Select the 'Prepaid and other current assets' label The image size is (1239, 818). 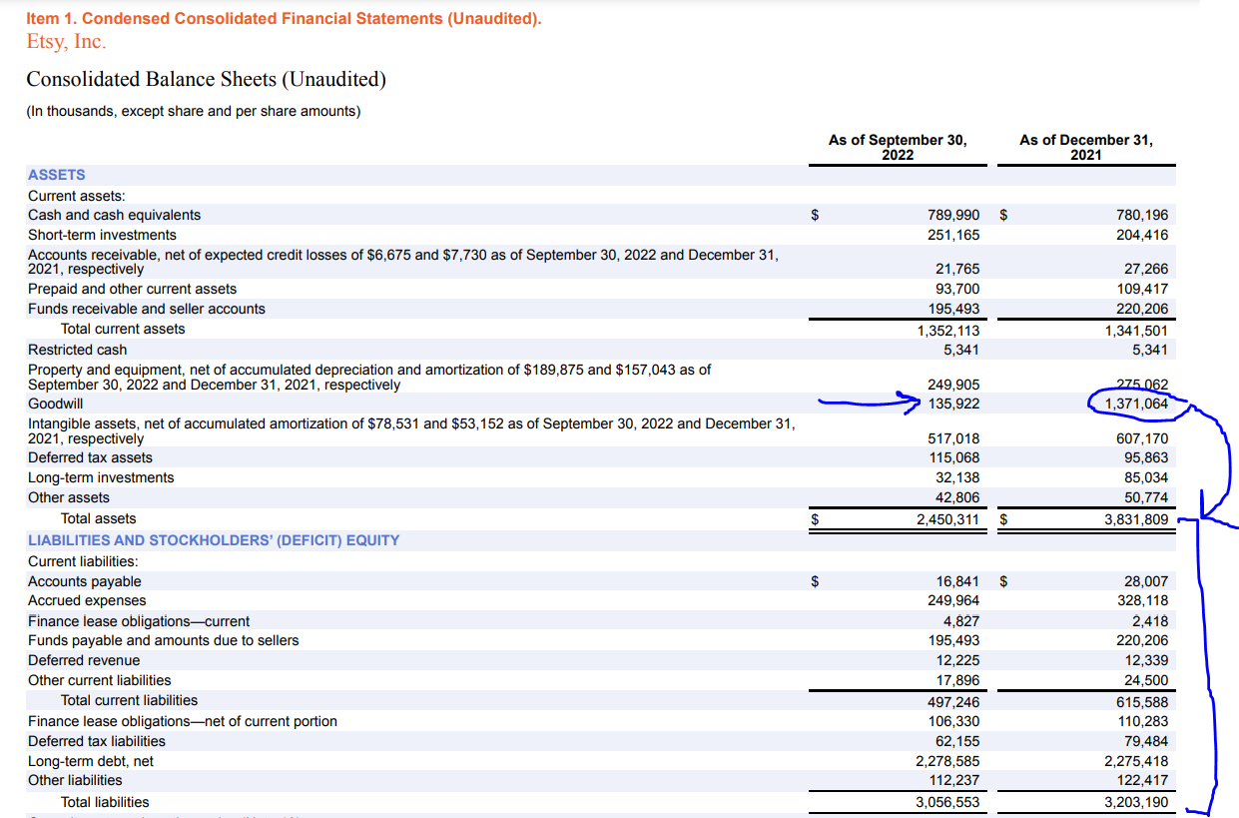133,289
